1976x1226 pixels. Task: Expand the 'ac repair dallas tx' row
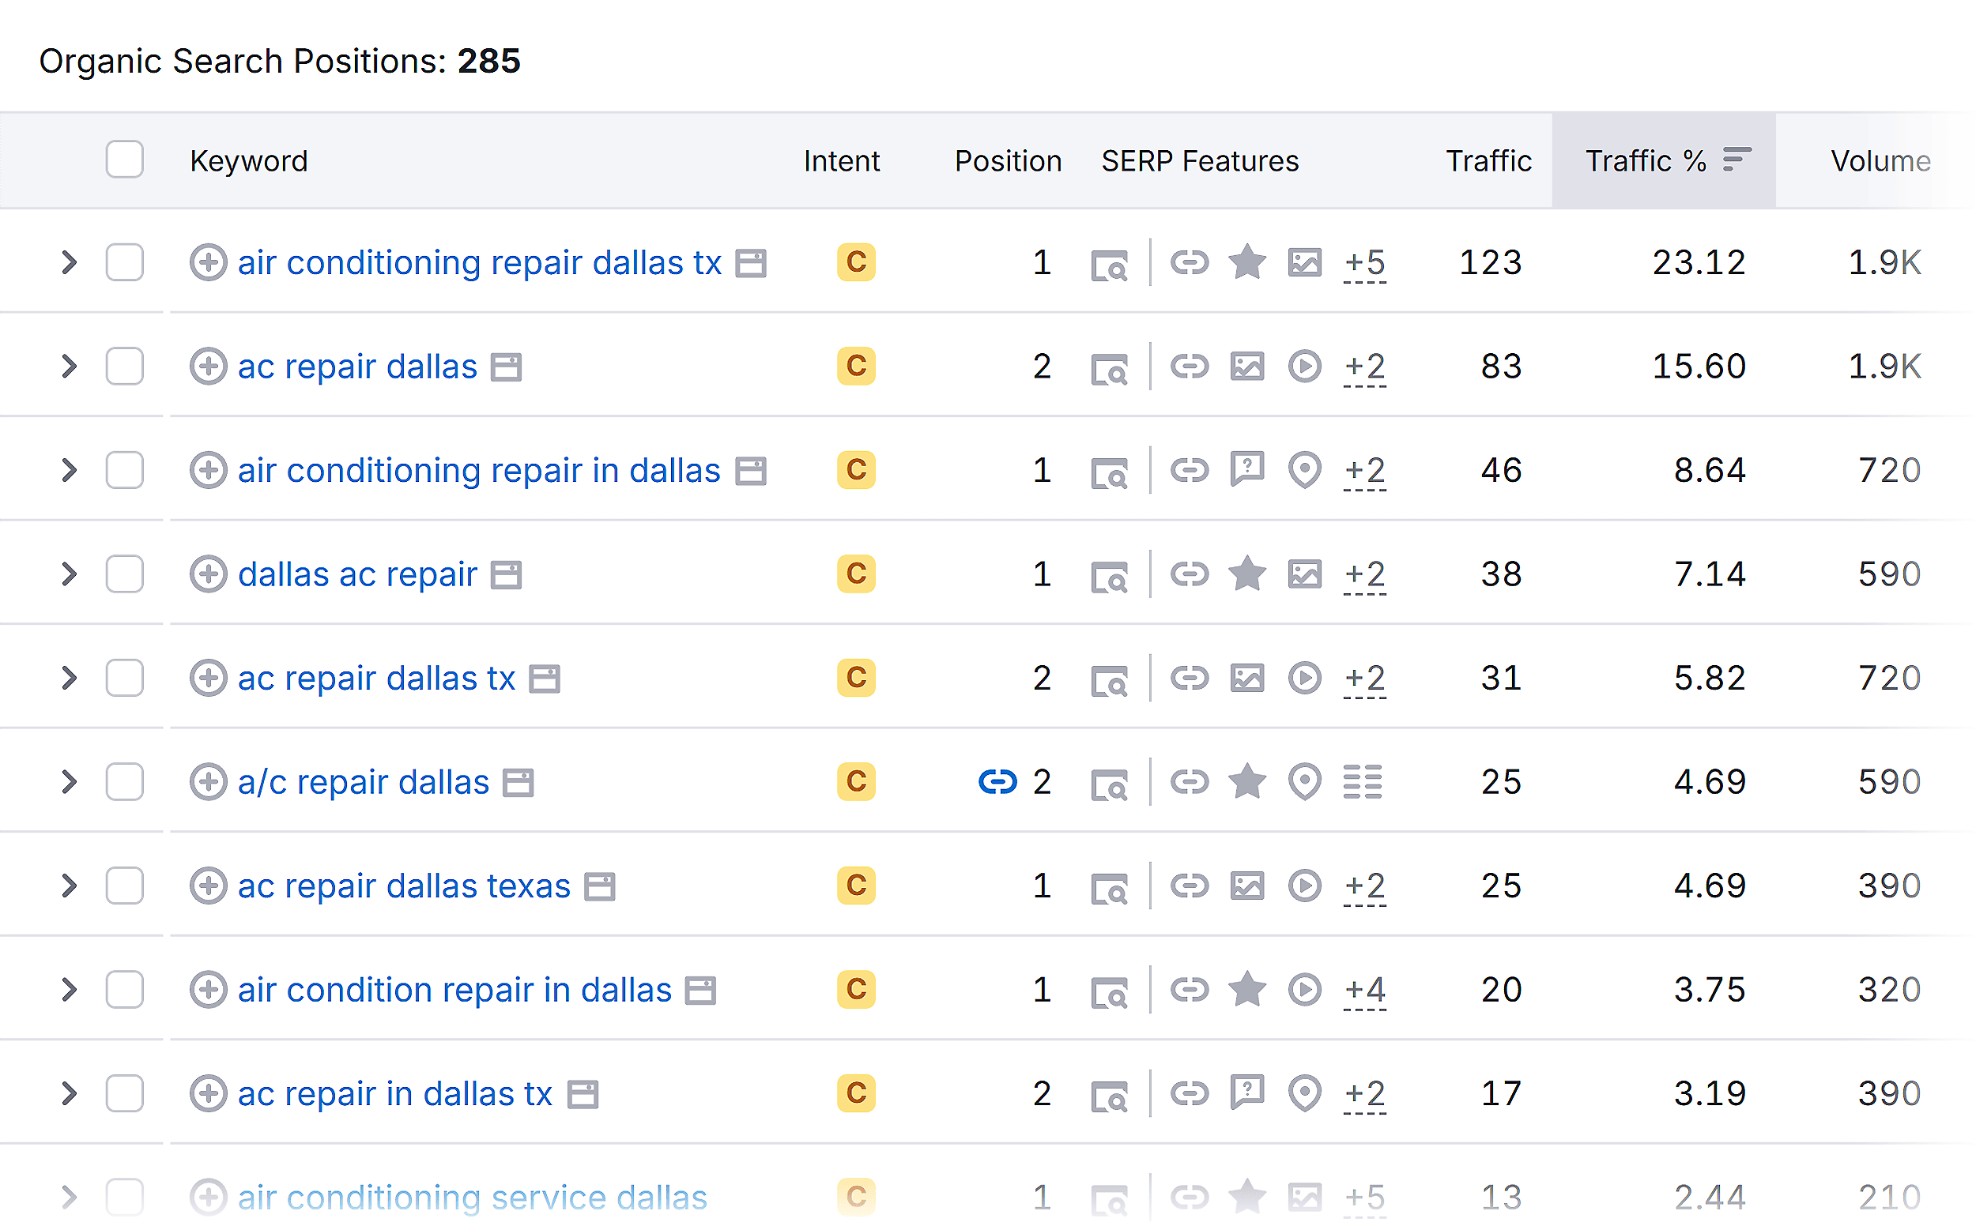(x=70, y=679)
